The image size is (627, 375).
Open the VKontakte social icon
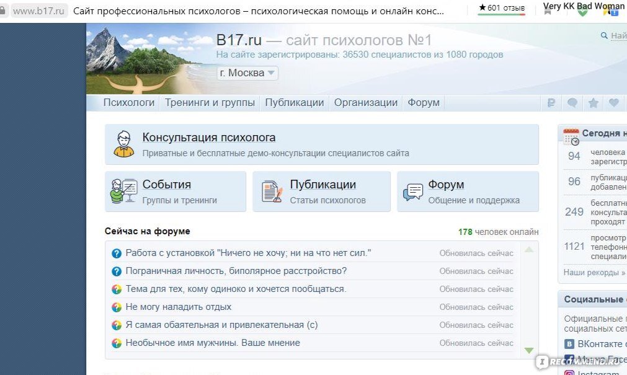pos(569,343)
